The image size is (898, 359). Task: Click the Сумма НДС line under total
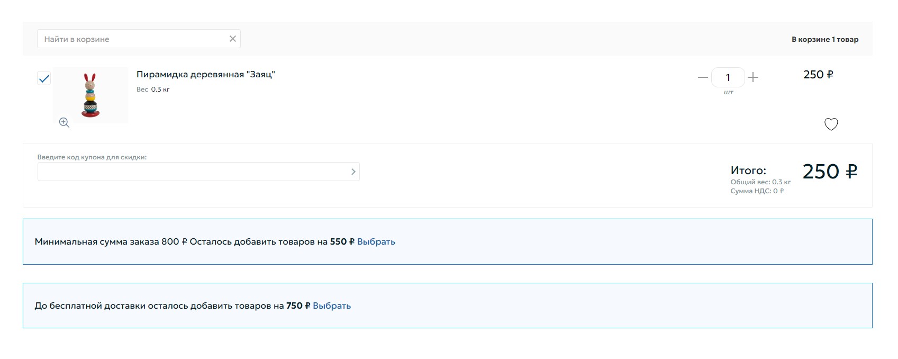tap(757, 191)
